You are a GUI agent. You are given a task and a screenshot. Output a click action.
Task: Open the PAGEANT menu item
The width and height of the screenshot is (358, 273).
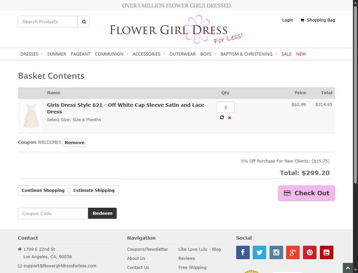80,54
